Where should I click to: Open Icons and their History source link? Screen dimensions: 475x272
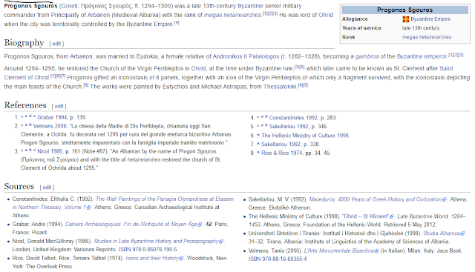[152, 258]
